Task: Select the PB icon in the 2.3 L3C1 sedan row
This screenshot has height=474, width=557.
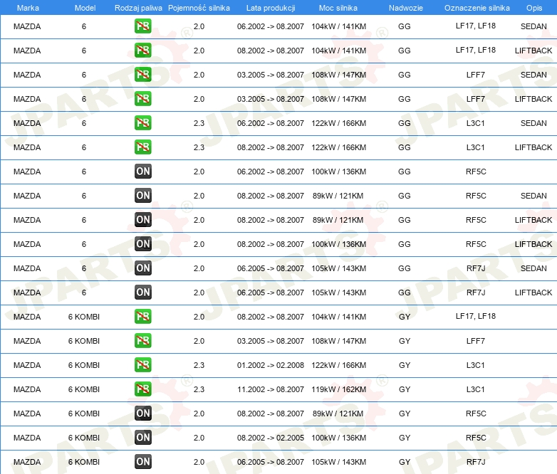Action: (142, 123)
